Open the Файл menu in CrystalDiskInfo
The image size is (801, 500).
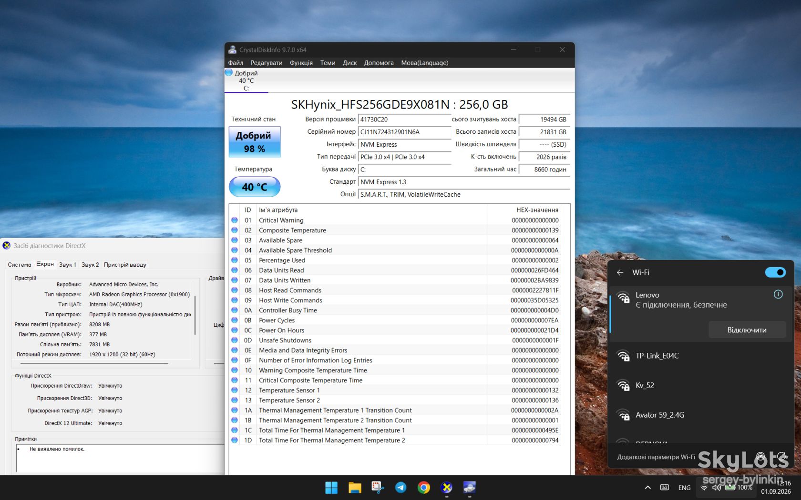(x=236, y=63)
